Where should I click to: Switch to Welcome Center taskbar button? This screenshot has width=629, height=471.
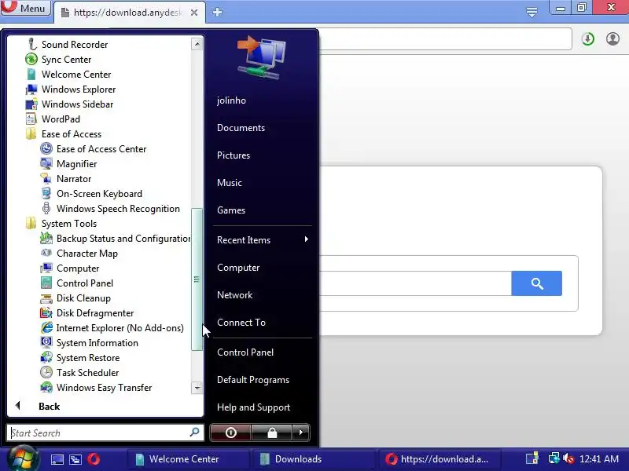(x=188, y=459)
